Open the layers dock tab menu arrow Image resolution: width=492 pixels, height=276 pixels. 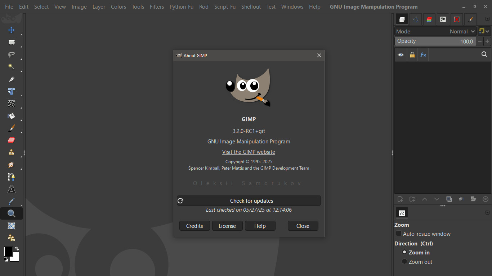pos(488,19)
